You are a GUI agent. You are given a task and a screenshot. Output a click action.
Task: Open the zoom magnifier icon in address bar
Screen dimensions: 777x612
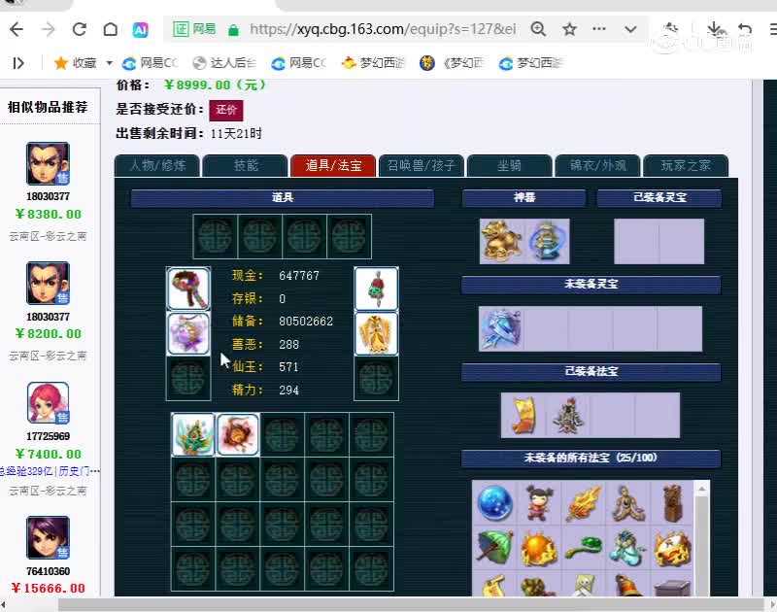(x=538, y=29)
